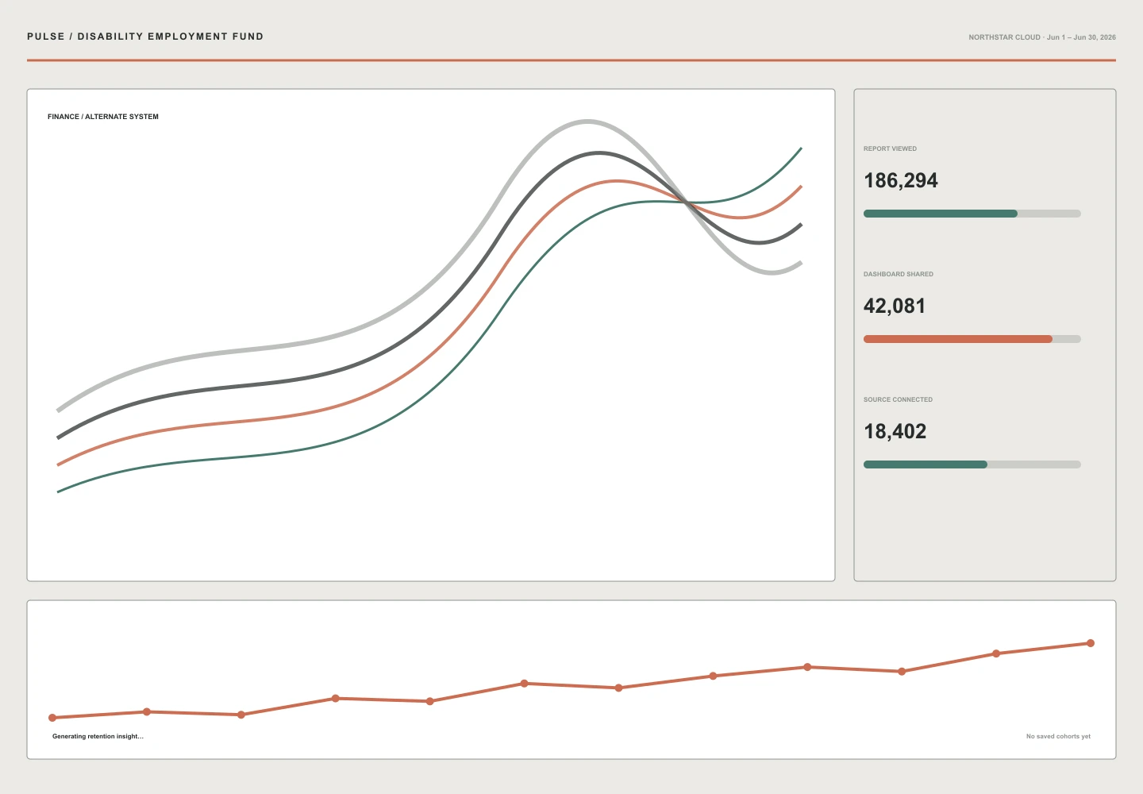Select the 42,081 dashboard shared value

click(895, 306)
